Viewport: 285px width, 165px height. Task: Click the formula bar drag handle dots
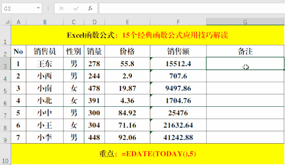[x=48, y=8]
